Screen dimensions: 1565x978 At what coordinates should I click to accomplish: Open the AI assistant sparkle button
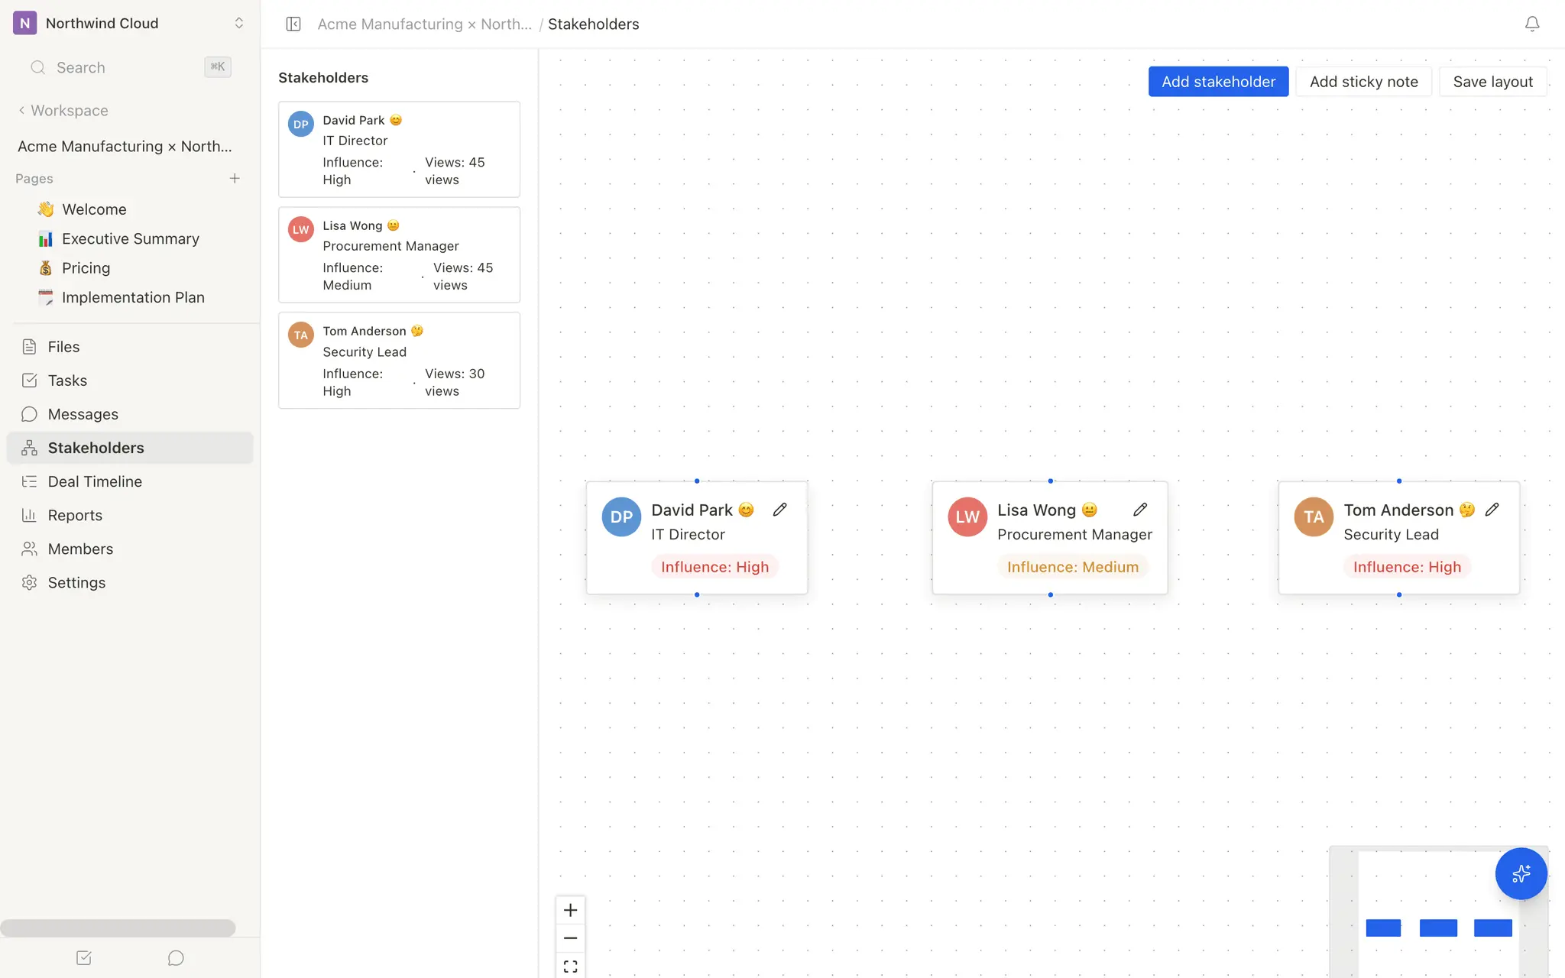pos(1521,873)
